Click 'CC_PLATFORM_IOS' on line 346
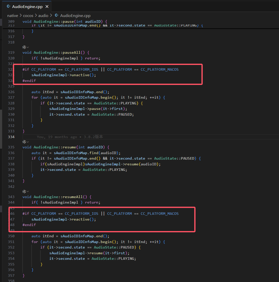Image resolution: width=279 pixels, height=282 pixels. pos(81,214)
